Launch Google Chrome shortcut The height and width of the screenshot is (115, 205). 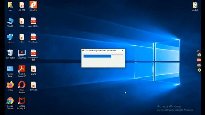tap(10, 103)
